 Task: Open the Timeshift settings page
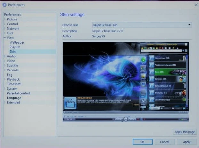tap(14, 84)
